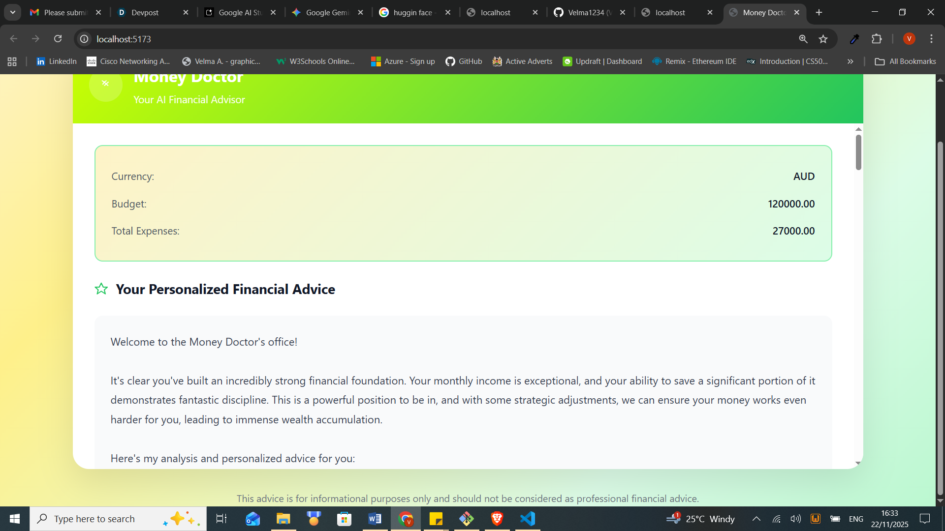
Task: Bookmark this page with the star icon
Action: [823, 39]
